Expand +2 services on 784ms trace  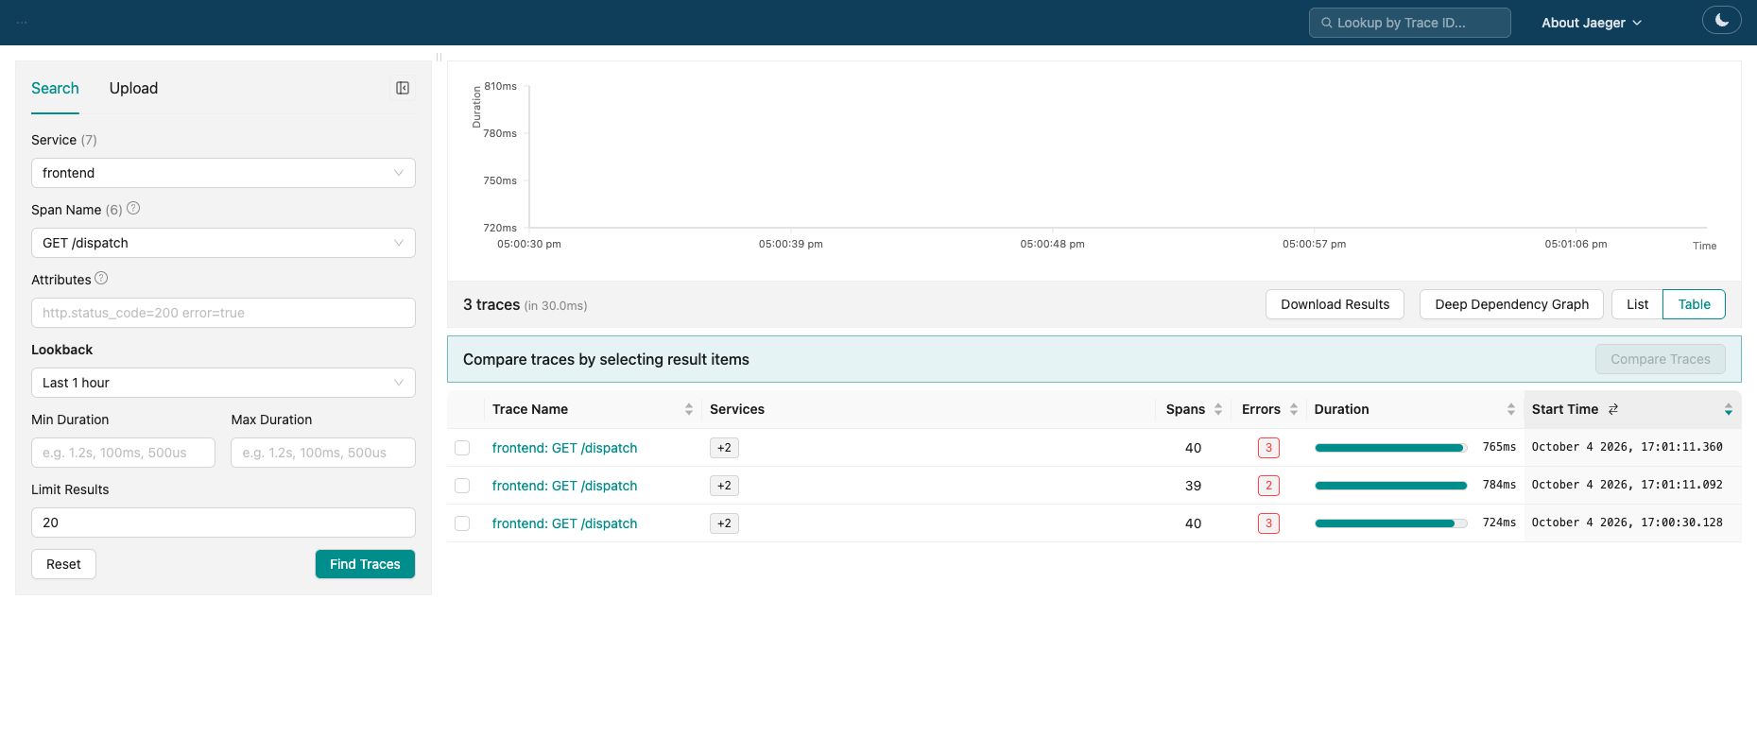[724, 486]
